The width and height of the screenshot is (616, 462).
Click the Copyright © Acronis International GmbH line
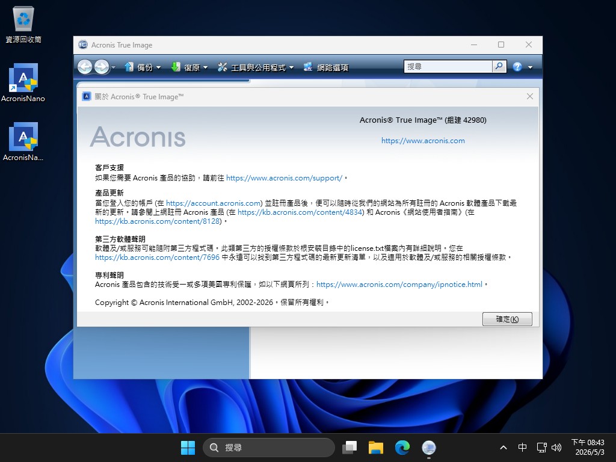coord(211,303)
